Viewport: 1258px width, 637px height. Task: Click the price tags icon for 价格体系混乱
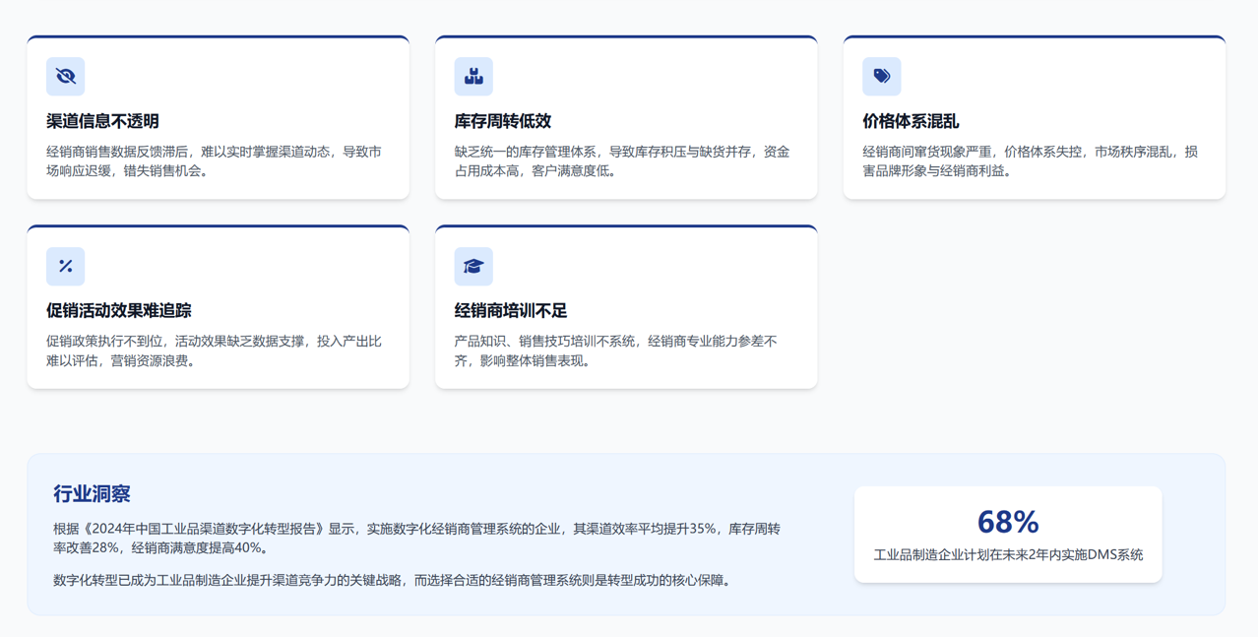(x=881, y=77)
